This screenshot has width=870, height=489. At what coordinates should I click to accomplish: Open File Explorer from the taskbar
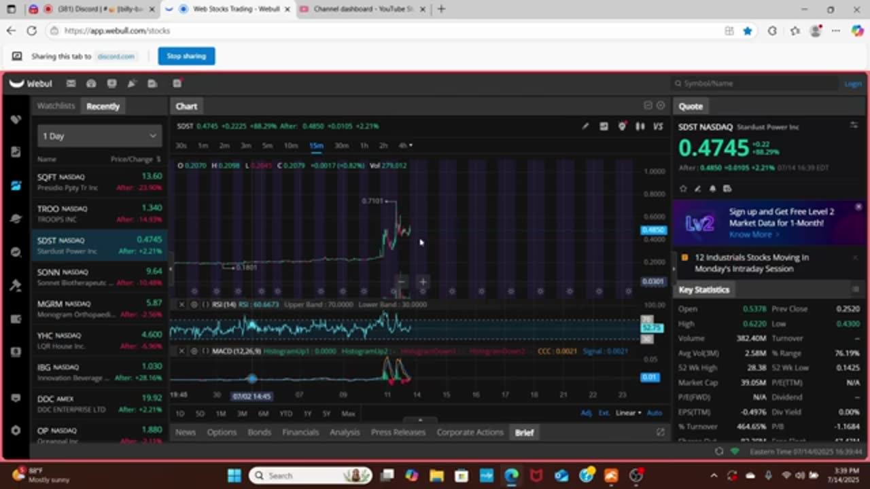coord(436,475)
